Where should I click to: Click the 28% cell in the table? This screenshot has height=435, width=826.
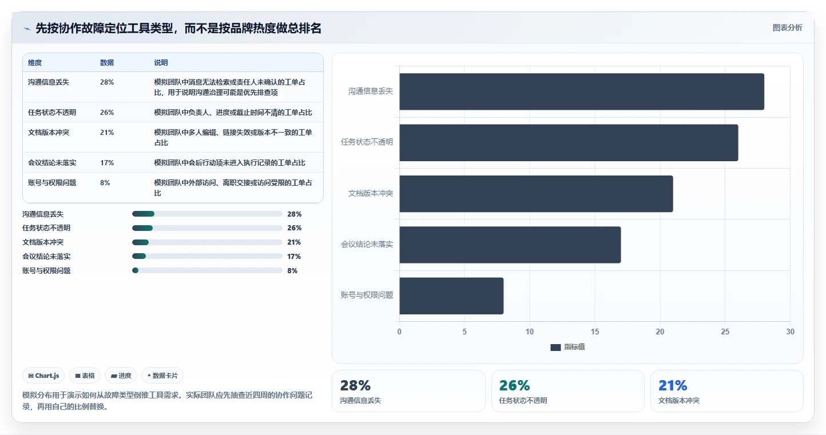[x=107, y=82]
